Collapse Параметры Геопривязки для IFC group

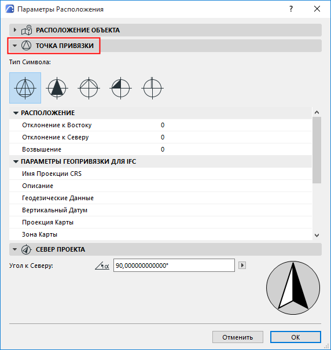(x=16, y=162)
